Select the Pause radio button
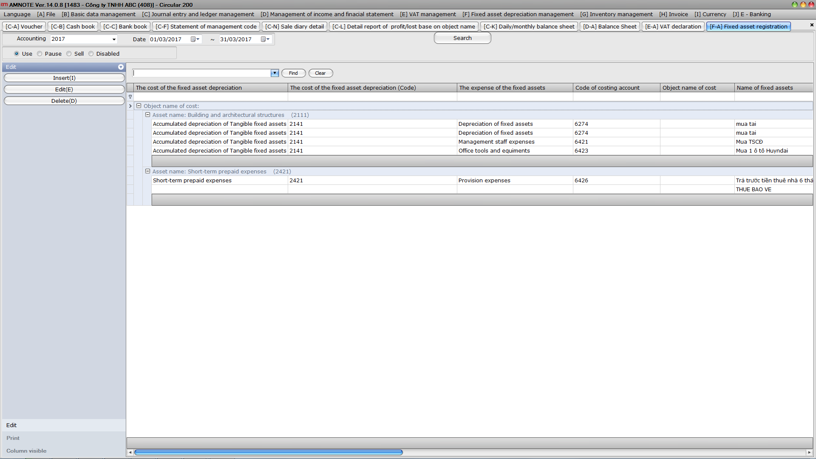 click(x=40, y=54)
